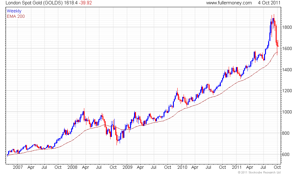Click the chart title 'London Spot Gold (GOLDS)'
Image resolution: width=307 pixels, height=175 pixels.
point(34,3)
